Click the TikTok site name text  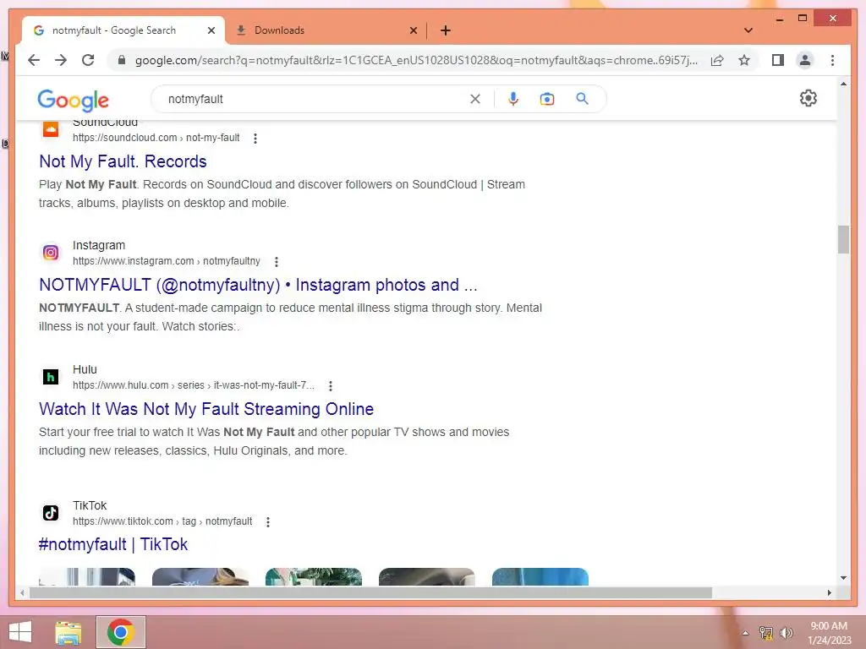90,505
